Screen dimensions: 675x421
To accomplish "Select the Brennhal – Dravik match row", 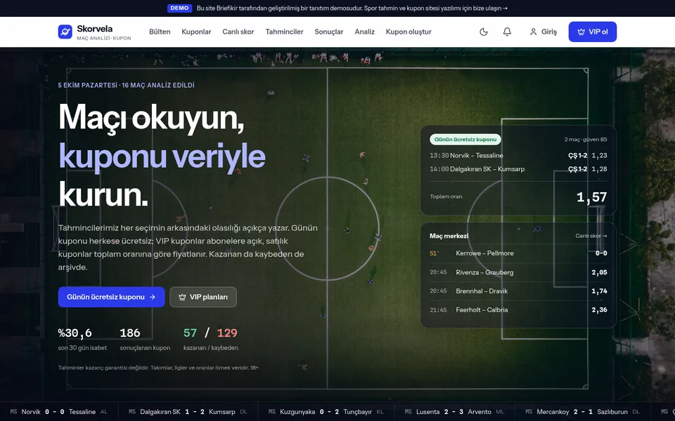I will point(518,291).
